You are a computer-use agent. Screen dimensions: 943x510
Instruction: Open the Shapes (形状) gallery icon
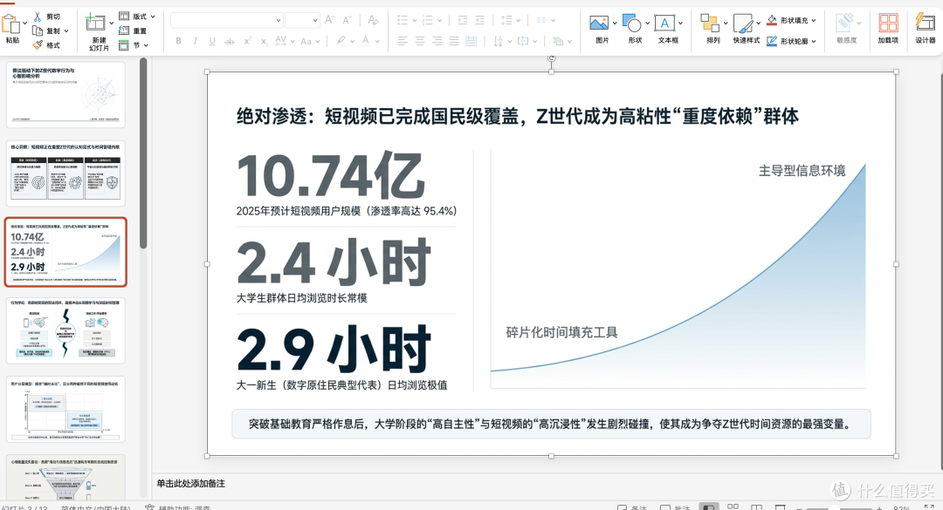coord(631,24)
